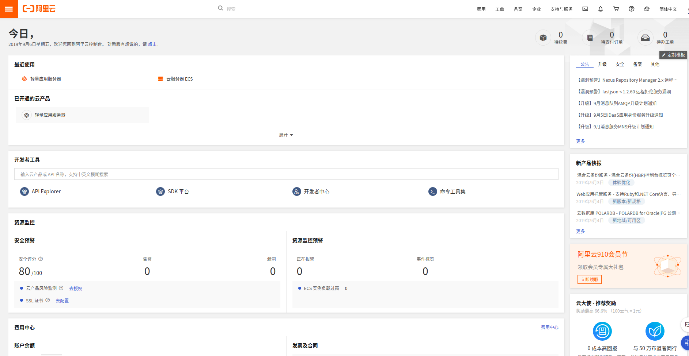
Task: Open the 9月消息队列AMQP升级 notice
Action: point(617,103)
